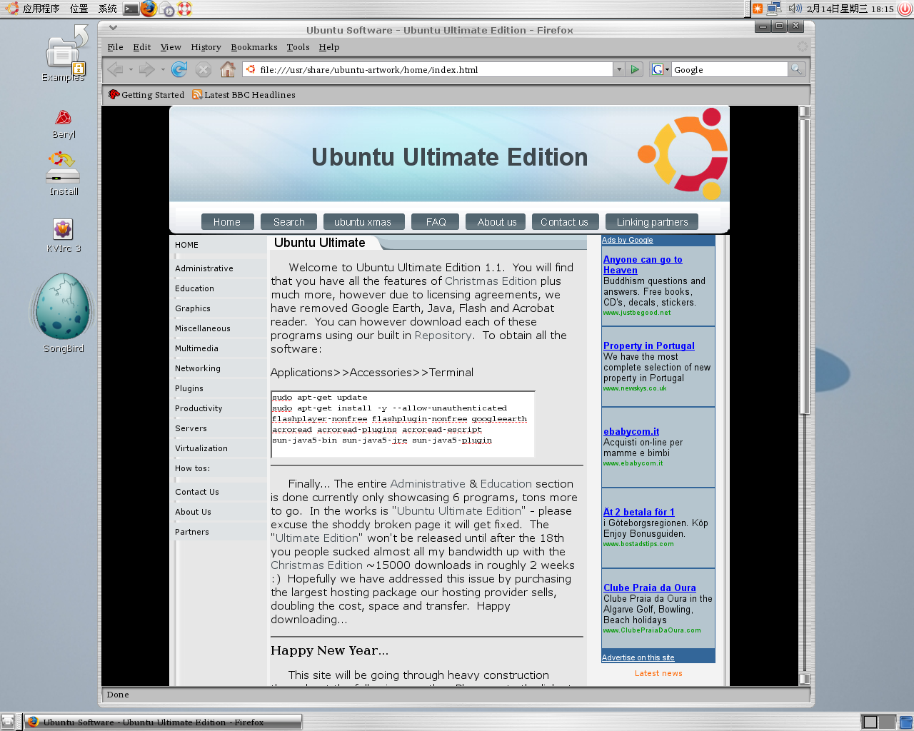Click the Linking partners navigation button
Screen dimensions: 914x731
(652, 222)
